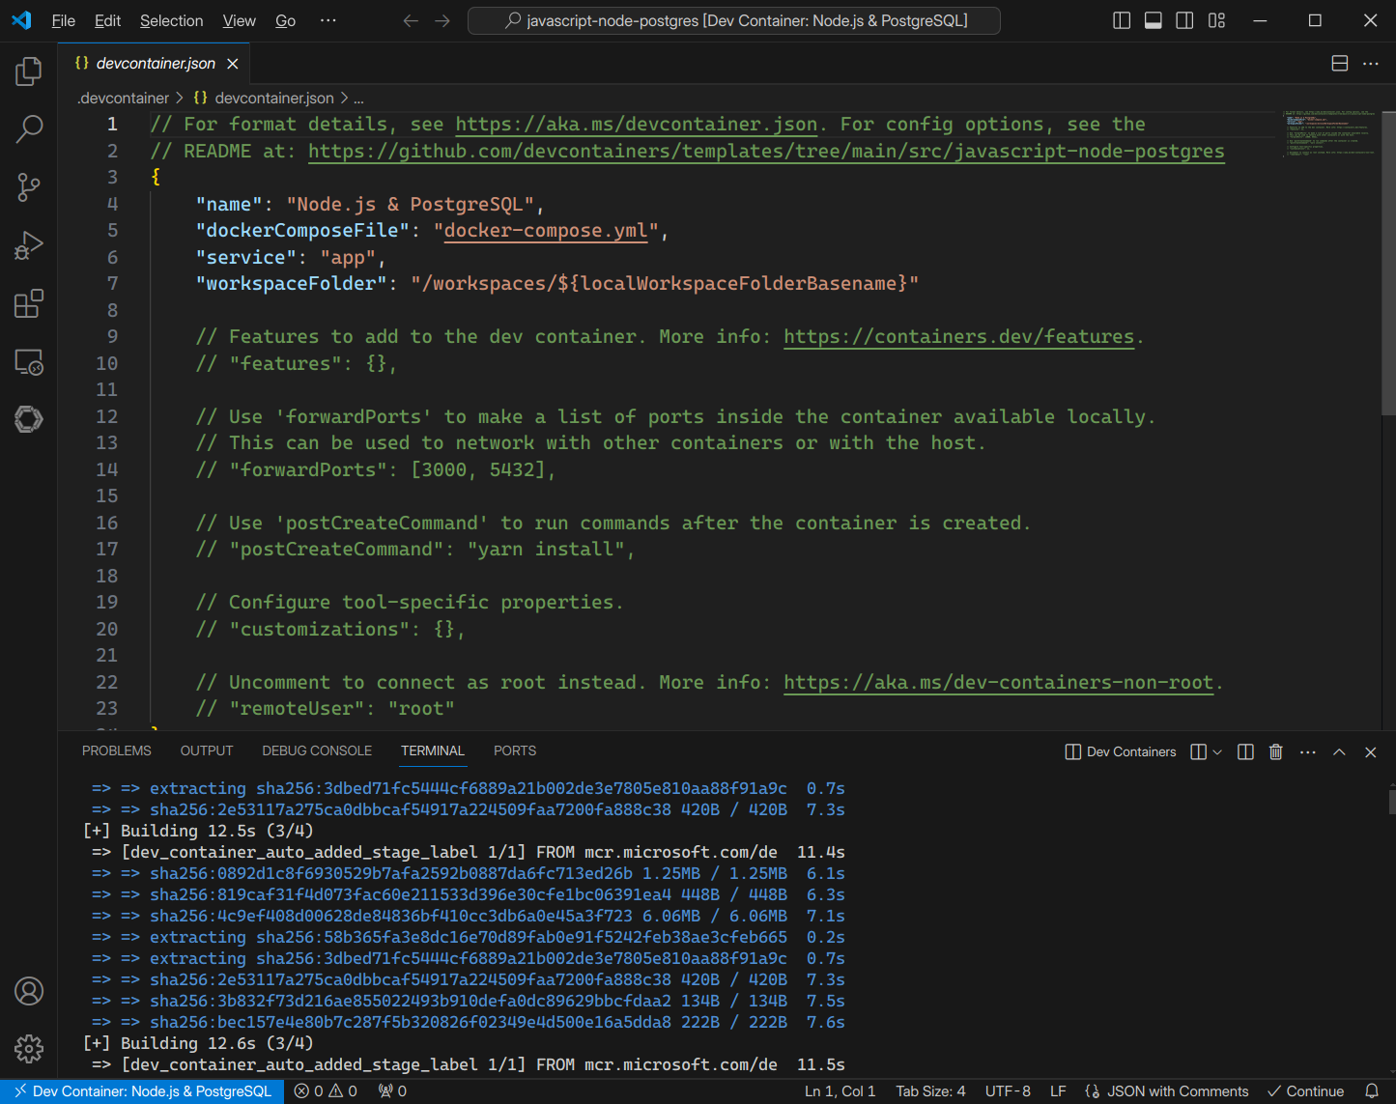Toggle the primary side bar layout

coord(1122,20)
